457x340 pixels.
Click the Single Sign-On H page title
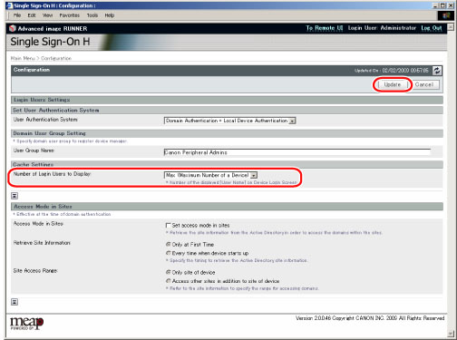point(50,42)
